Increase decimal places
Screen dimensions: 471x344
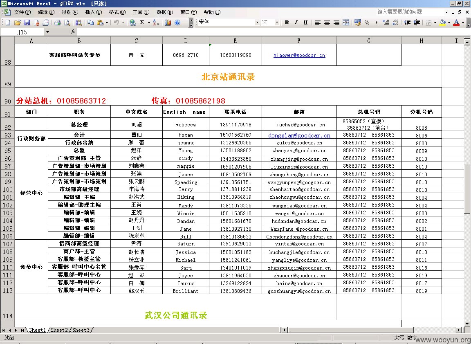coord(386,22)
